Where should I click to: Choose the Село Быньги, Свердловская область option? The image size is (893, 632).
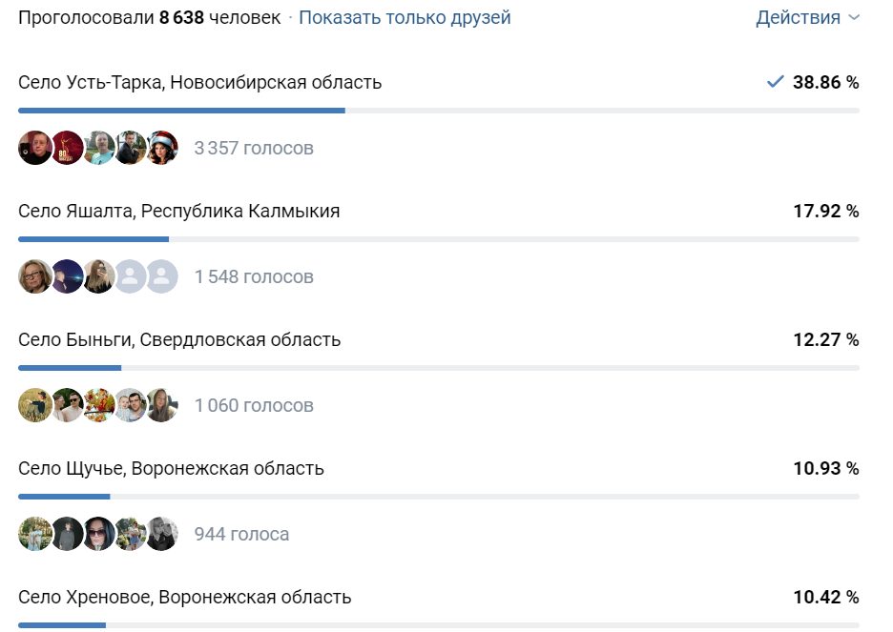pyautogui.click(x=179, y=340)
